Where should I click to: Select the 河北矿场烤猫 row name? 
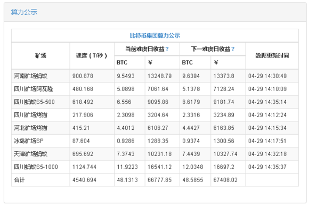[x=30, y=128]
